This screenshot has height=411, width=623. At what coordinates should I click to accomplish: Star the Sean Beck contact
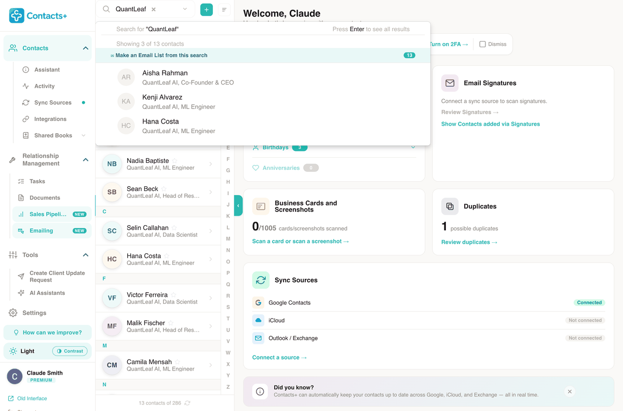[x=164, y=188]
